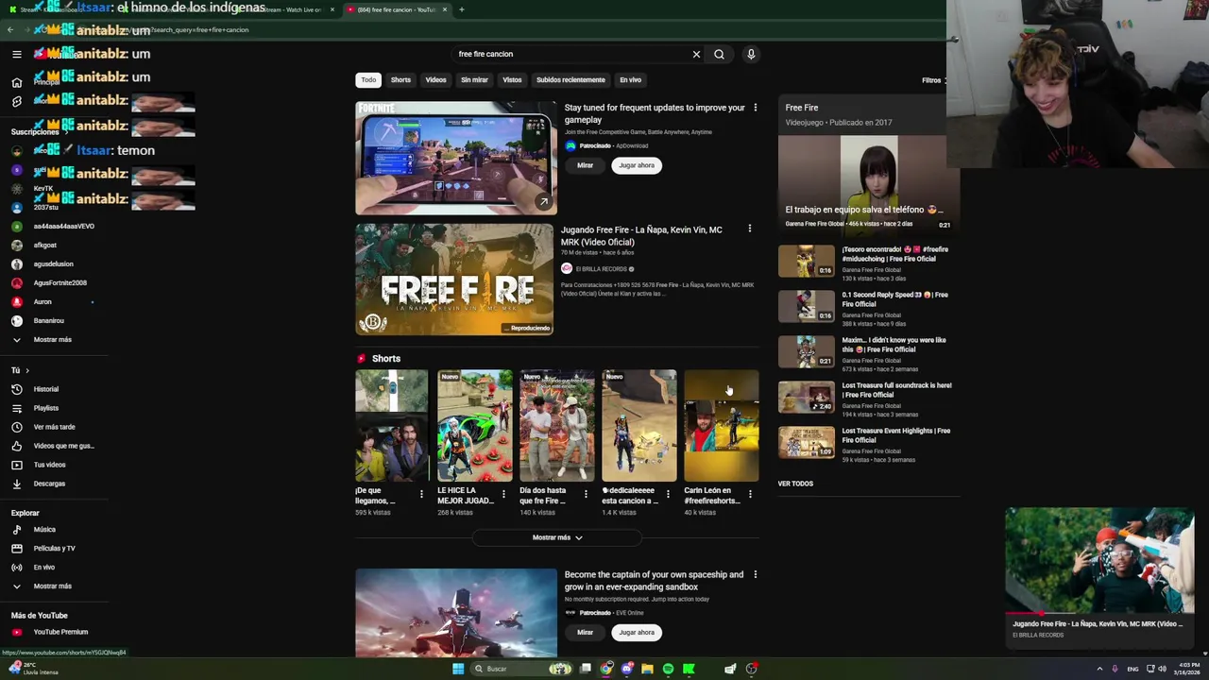Click Jugar ahora on Fortnite ad
This screenshot has height=680, width=1209.
pos(637,165)
